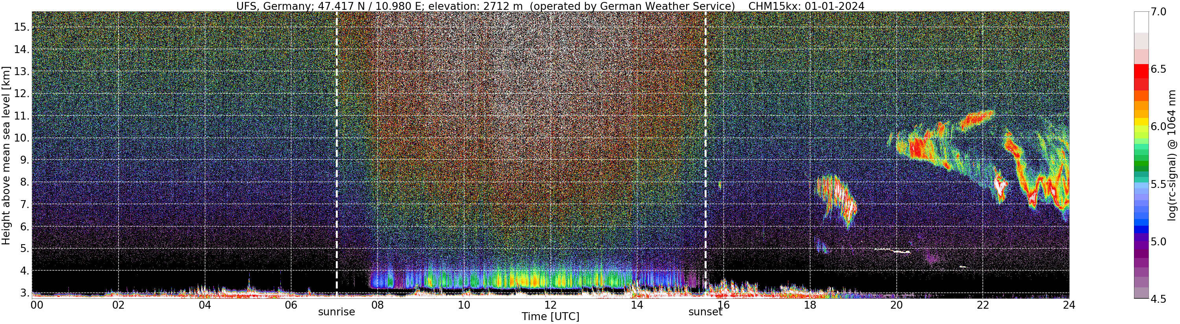Click the "14." height tick label
This screenshot has width=1180, height=324.
click(x=22, y=50)
